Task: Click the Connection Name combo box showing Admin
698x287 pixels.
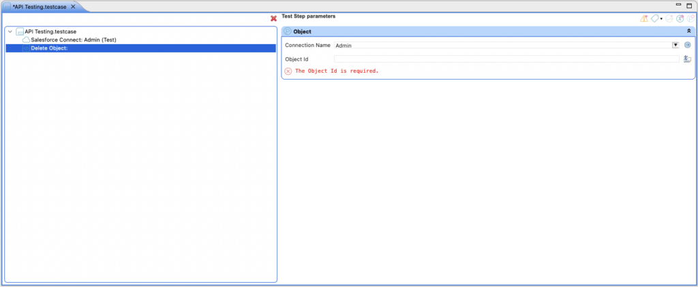Action: 506,45
